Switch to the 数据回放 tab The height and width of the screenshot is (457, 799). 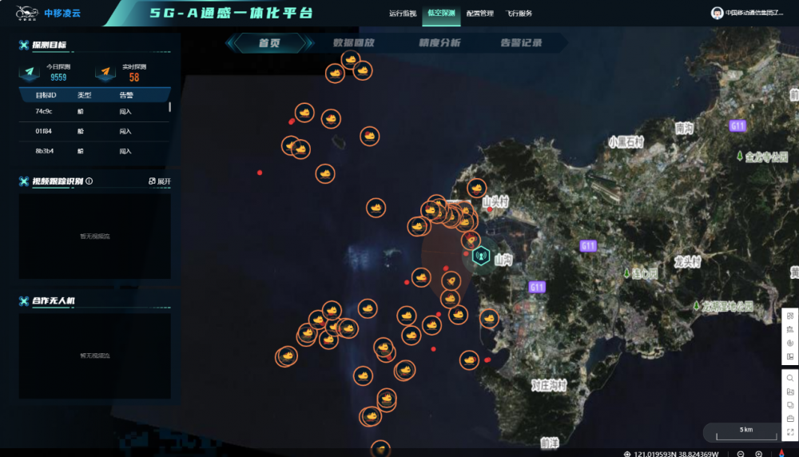pos(354,43)
